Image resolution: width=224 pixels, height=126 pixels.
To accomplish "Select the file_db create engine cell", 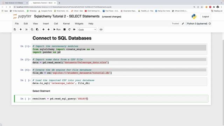I will tap(119, 71).
